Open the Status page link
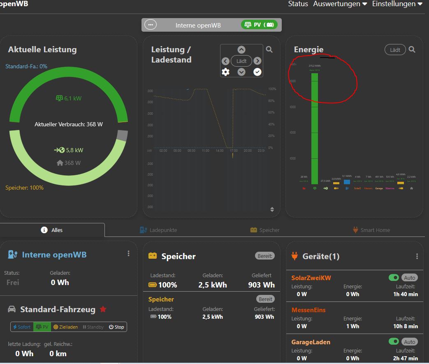Image resolution: width=429 pixels, height=364 pixels. click(298, 4)
